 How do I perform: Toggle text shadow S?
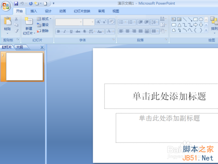pos(85,31)
